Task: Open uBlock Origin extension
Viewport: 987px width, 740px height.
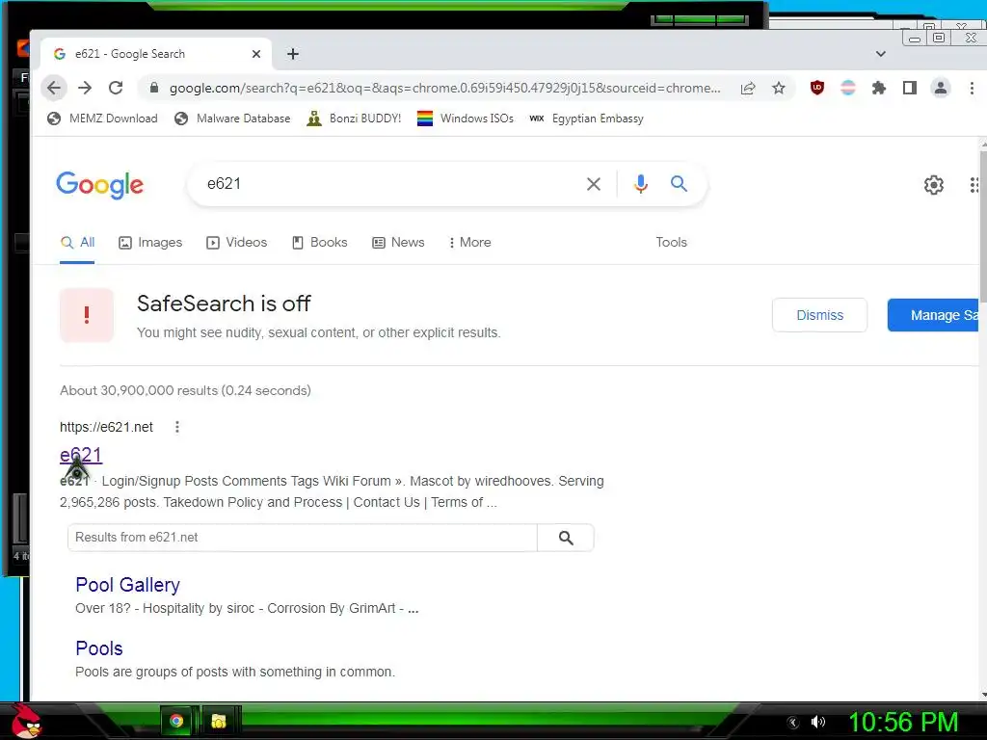Action: coord(817,88)
